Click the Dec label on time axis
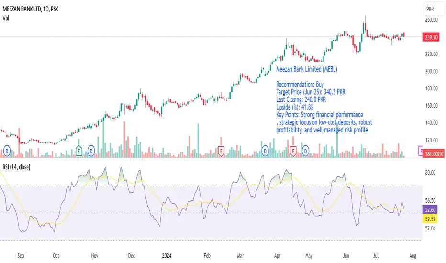Screen dimensions: 446x263 click(132, 256)
